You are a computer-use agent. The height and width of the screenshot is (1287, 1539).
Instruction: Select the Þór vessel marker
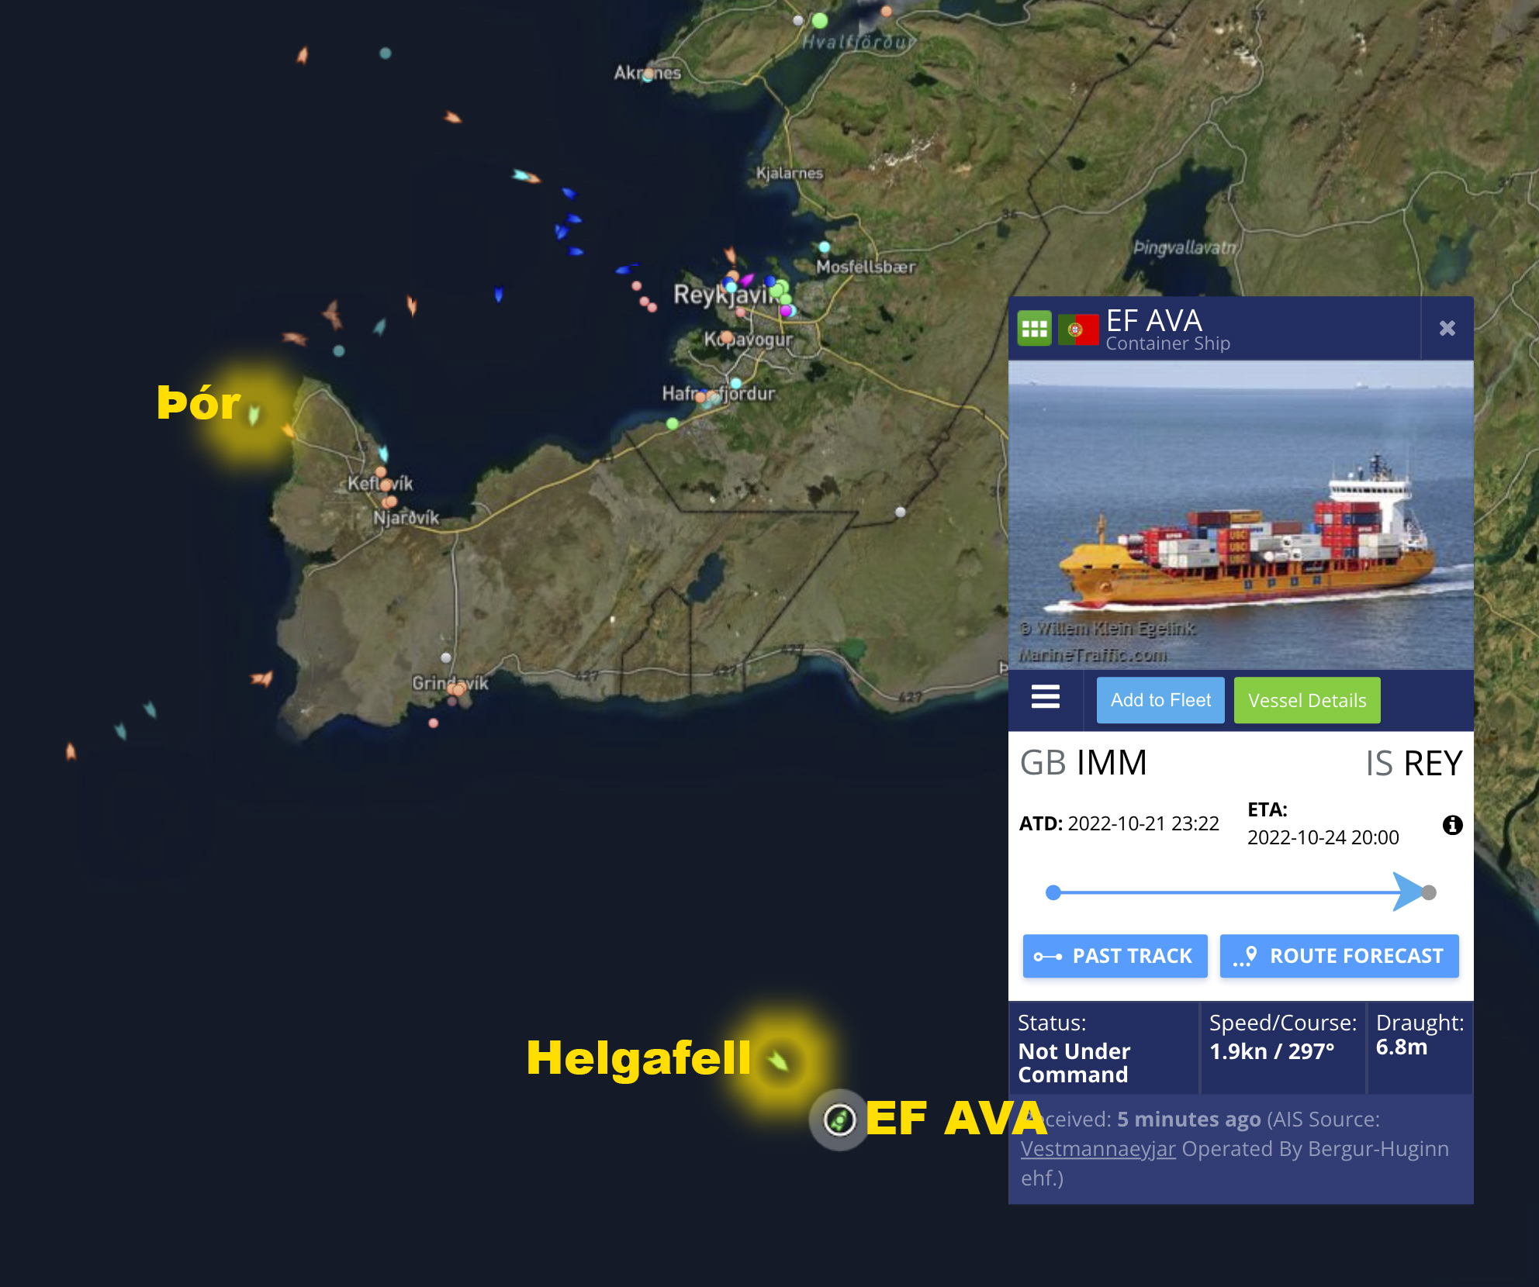[x=254, y=416]
